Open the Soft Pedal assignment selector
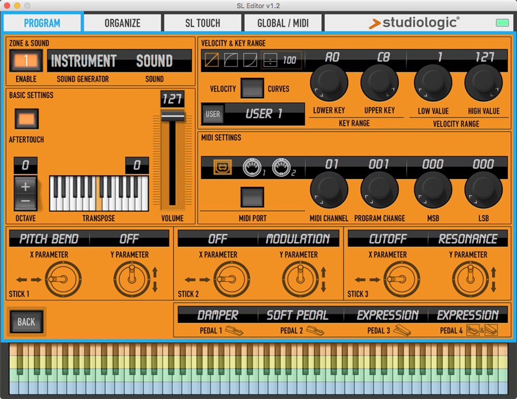The height and width of the screenshot is (399, 517). tap(297, 315)
